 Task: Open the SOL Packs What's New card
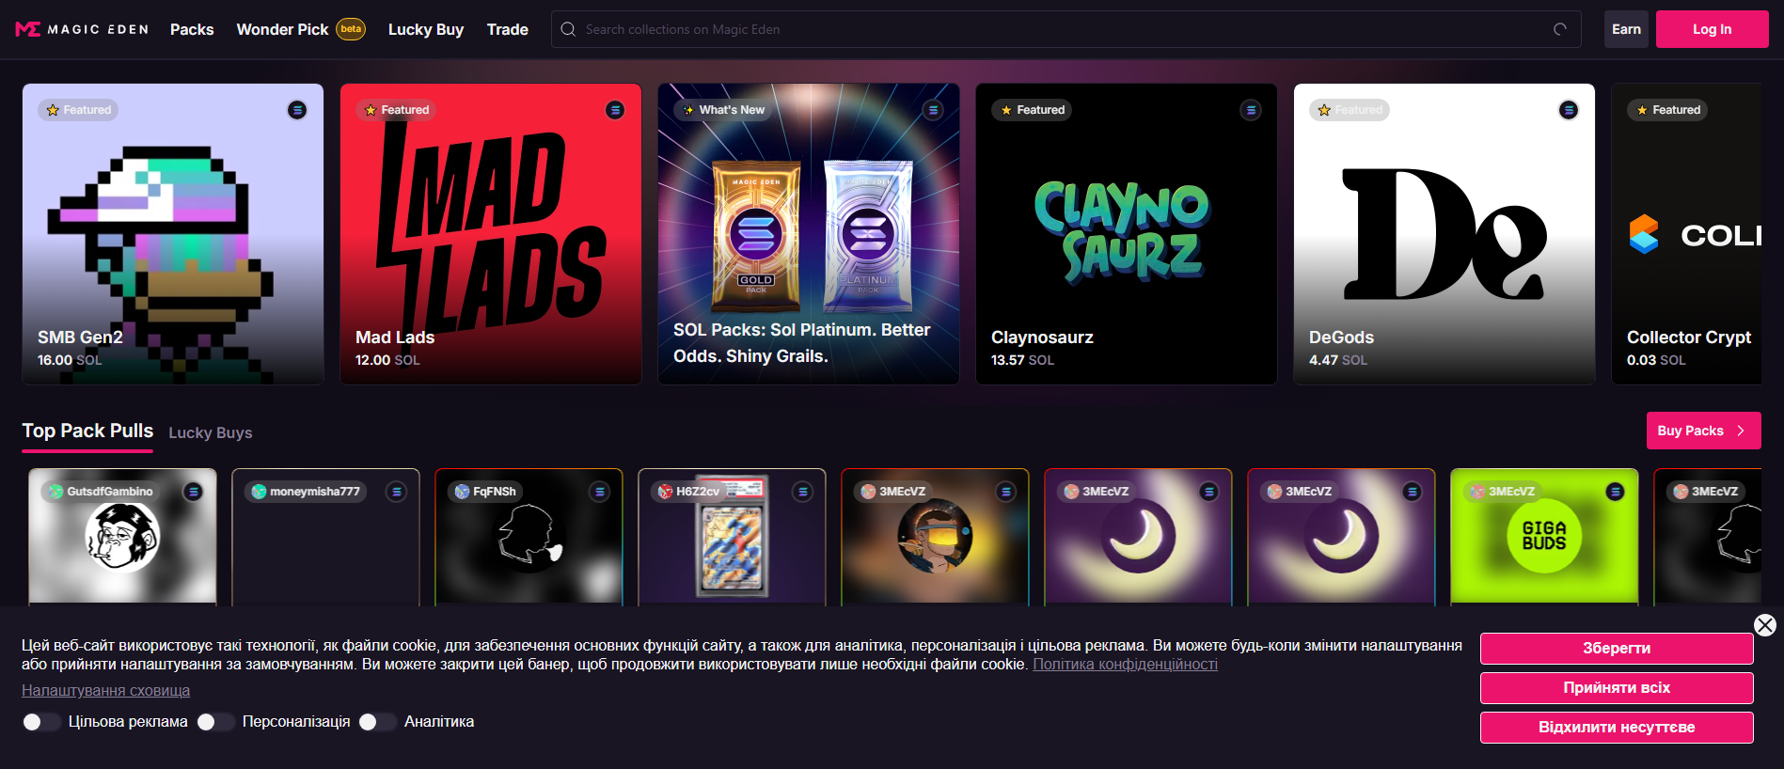809,234
